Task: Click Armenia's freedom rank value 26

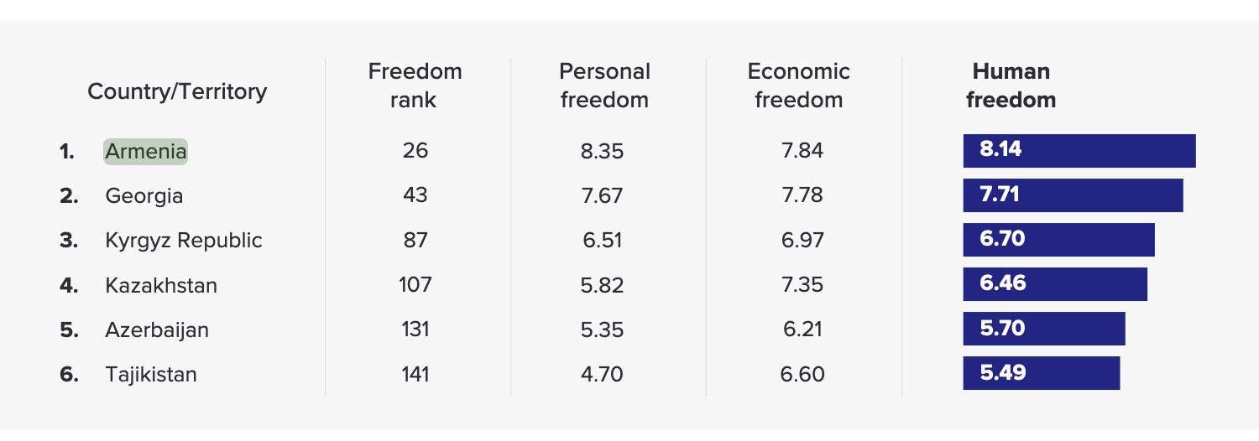Action: point(415,151)
